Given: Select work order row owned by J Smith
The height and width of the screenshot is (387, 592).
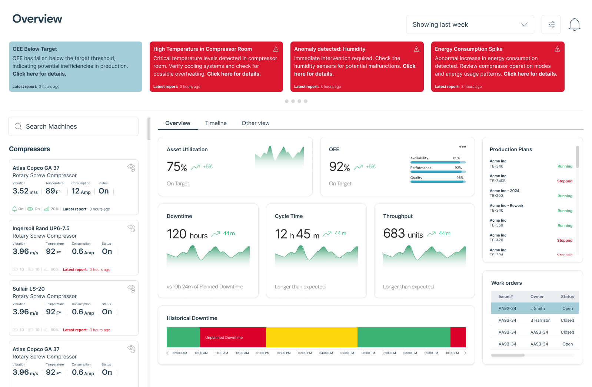Looking at the screenshot, I should 535,308.
